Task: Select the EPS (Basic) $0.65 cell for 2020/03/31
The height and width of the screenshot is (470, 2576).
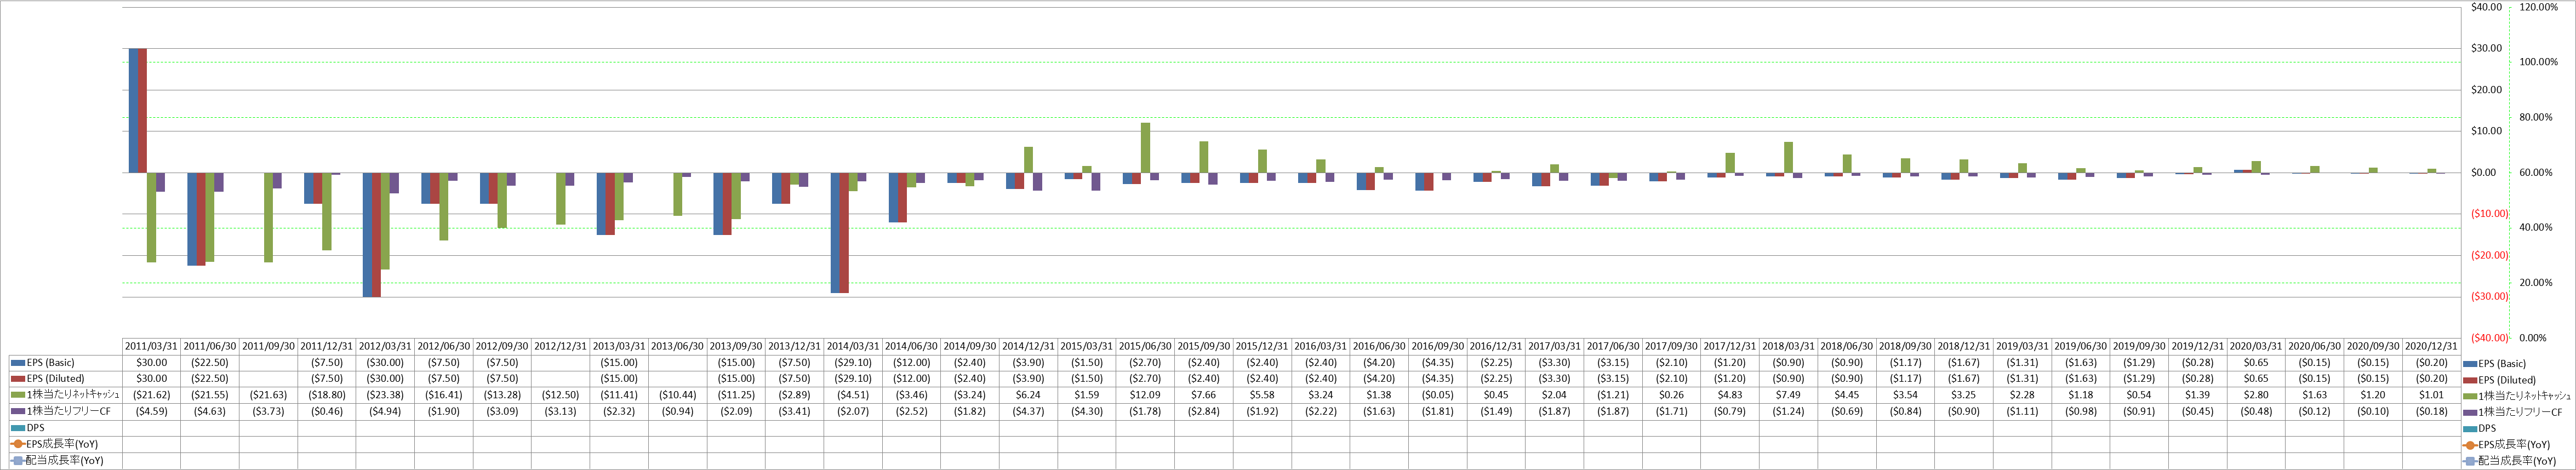Action: pyautogui.click(x=2257, y=363)
